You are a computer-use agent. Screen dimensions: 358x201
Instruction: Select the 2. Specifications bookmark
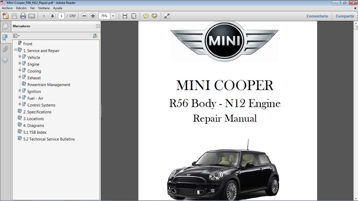click(37, 112)
